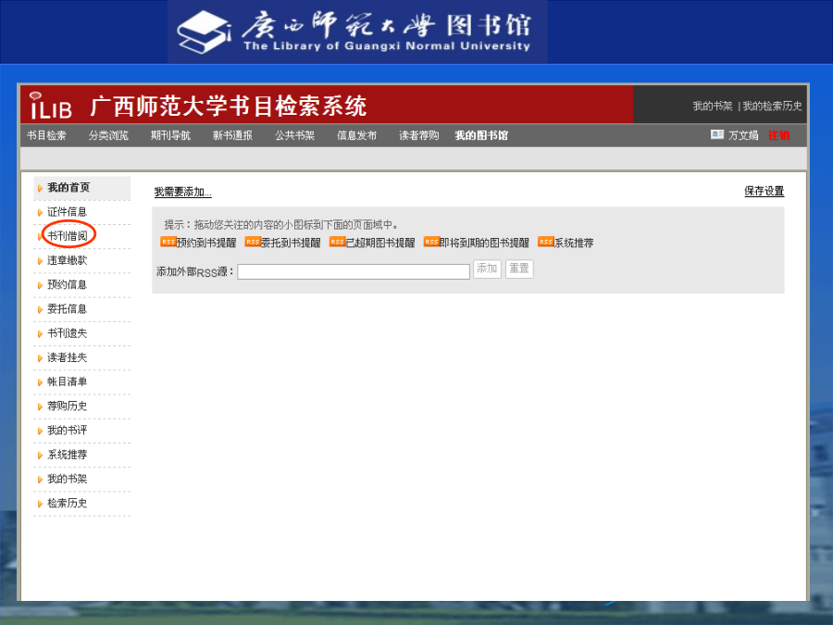Click the 委托到书提醒 RSS label
833x625 pixels.
[291, 243]
